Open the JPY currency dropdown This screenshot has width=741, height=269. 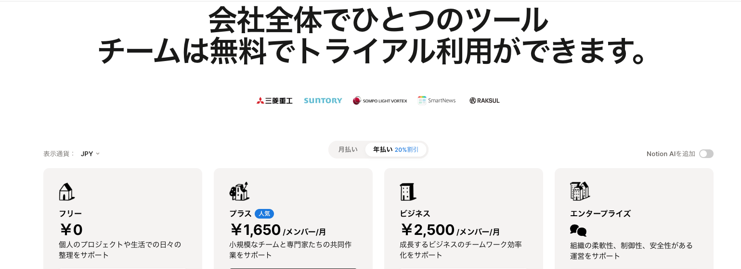(90, 154)
